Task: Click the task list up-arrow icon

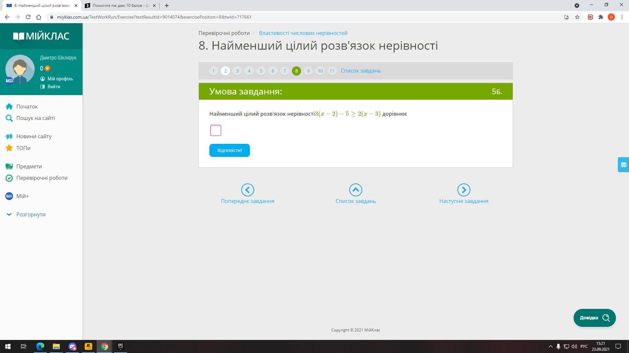Action: pyautogui.click(x=355, y=190)
